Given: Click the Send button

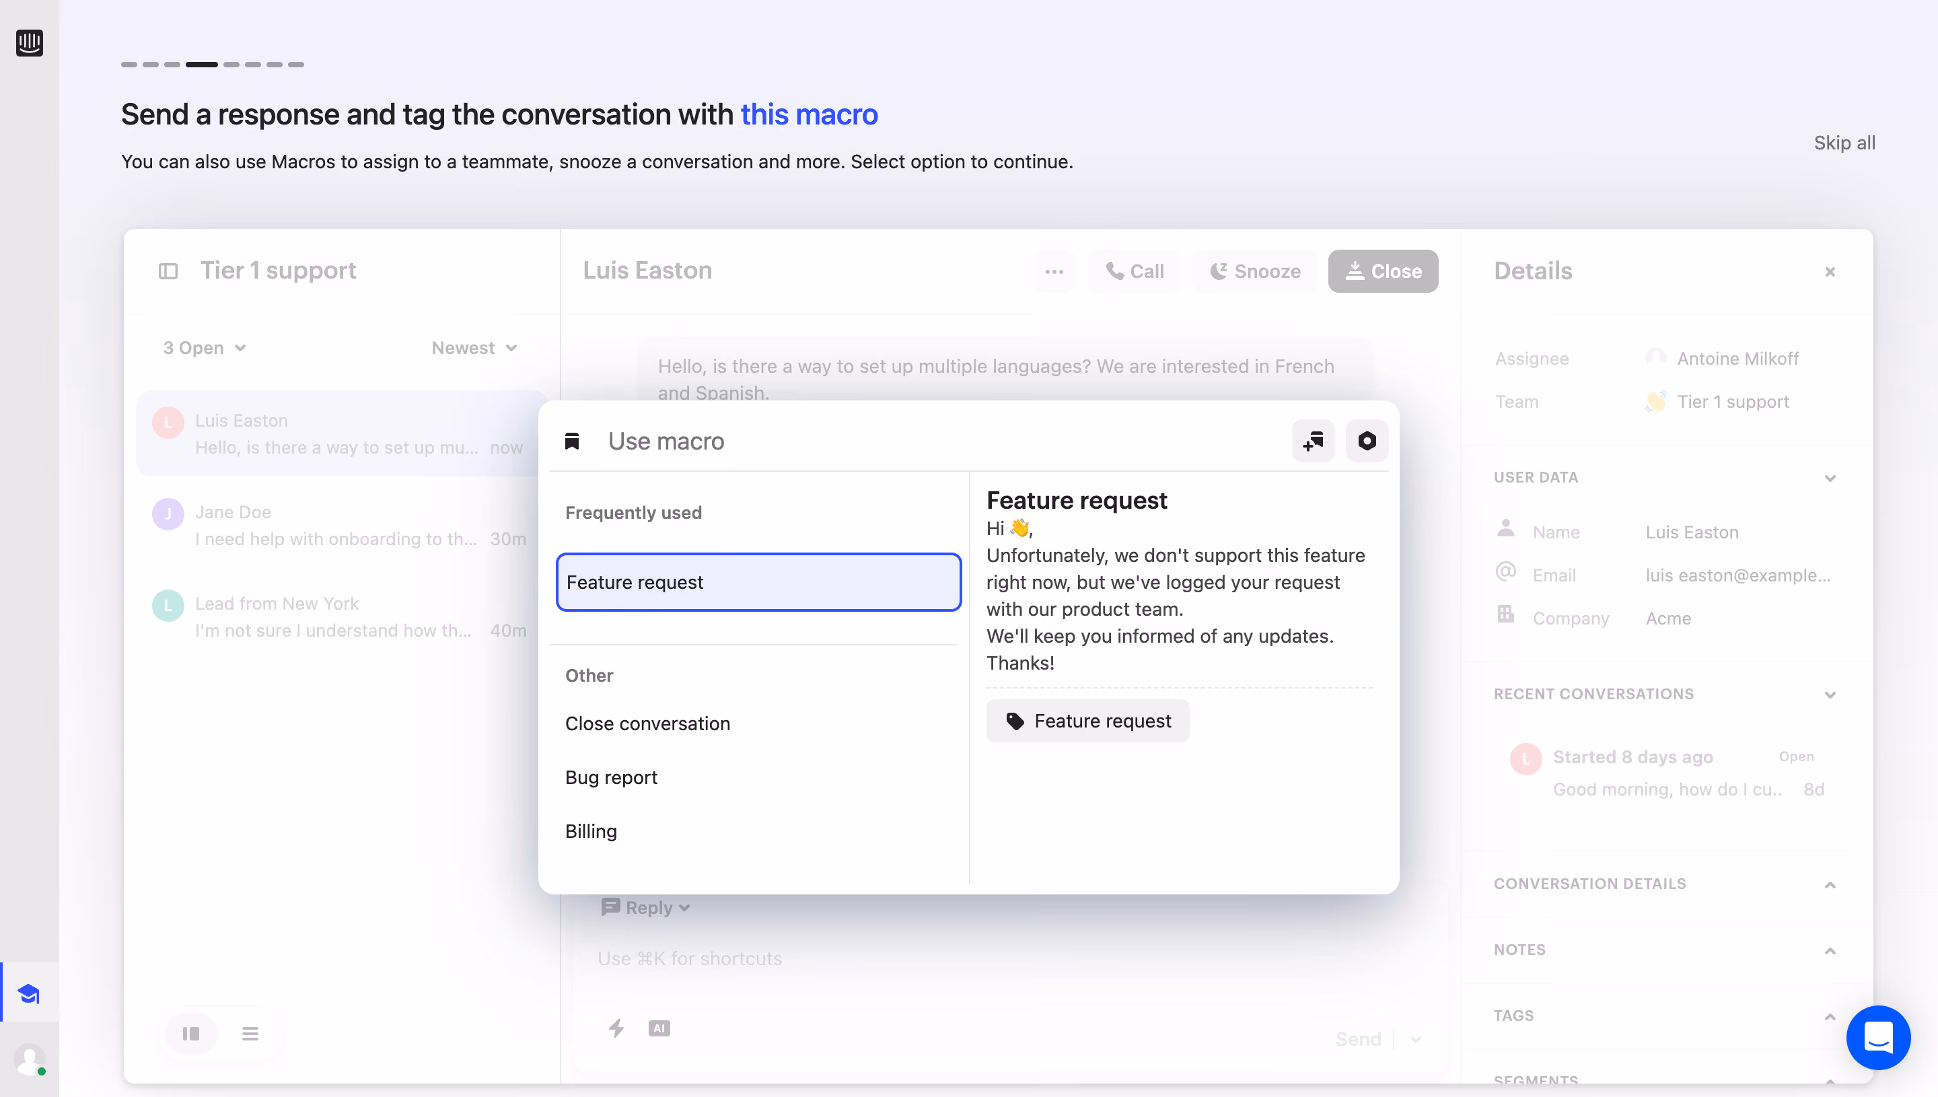Looking at the screenshot, I should pos(1358,1039).
